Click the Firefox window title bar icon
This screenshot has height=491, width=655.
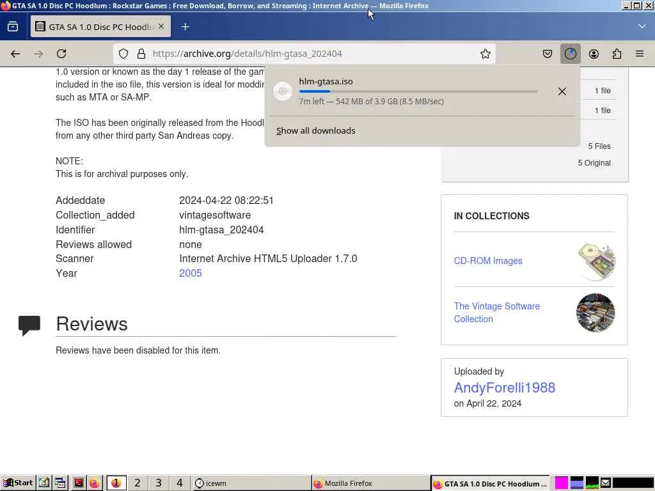pyautogui.click(x=5, y=5)
